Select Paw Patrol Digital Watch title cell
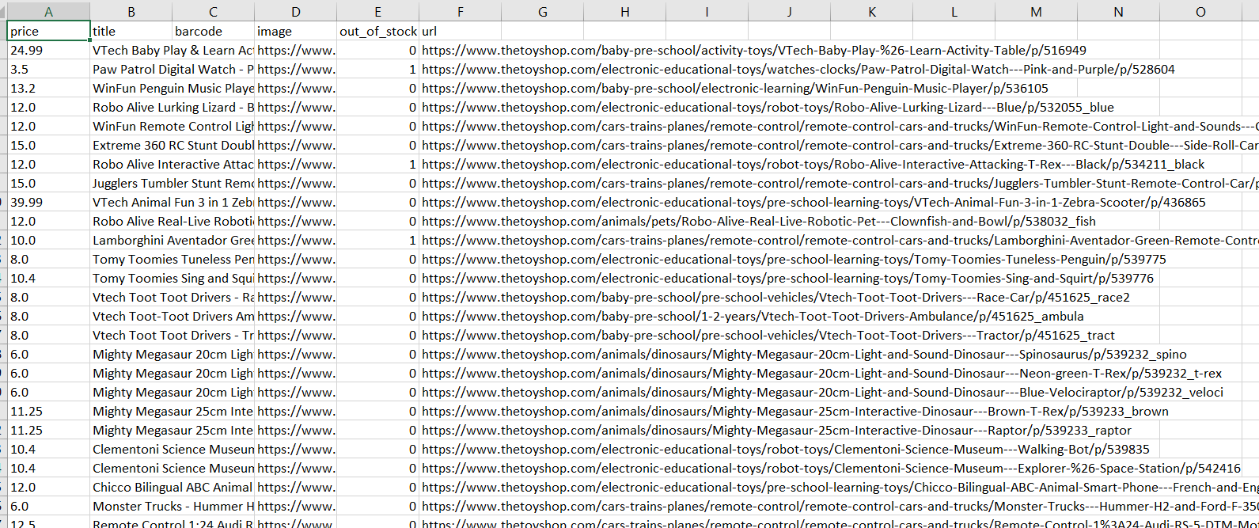This screenshot has width=1259, height=528. [x=173, y=69]
